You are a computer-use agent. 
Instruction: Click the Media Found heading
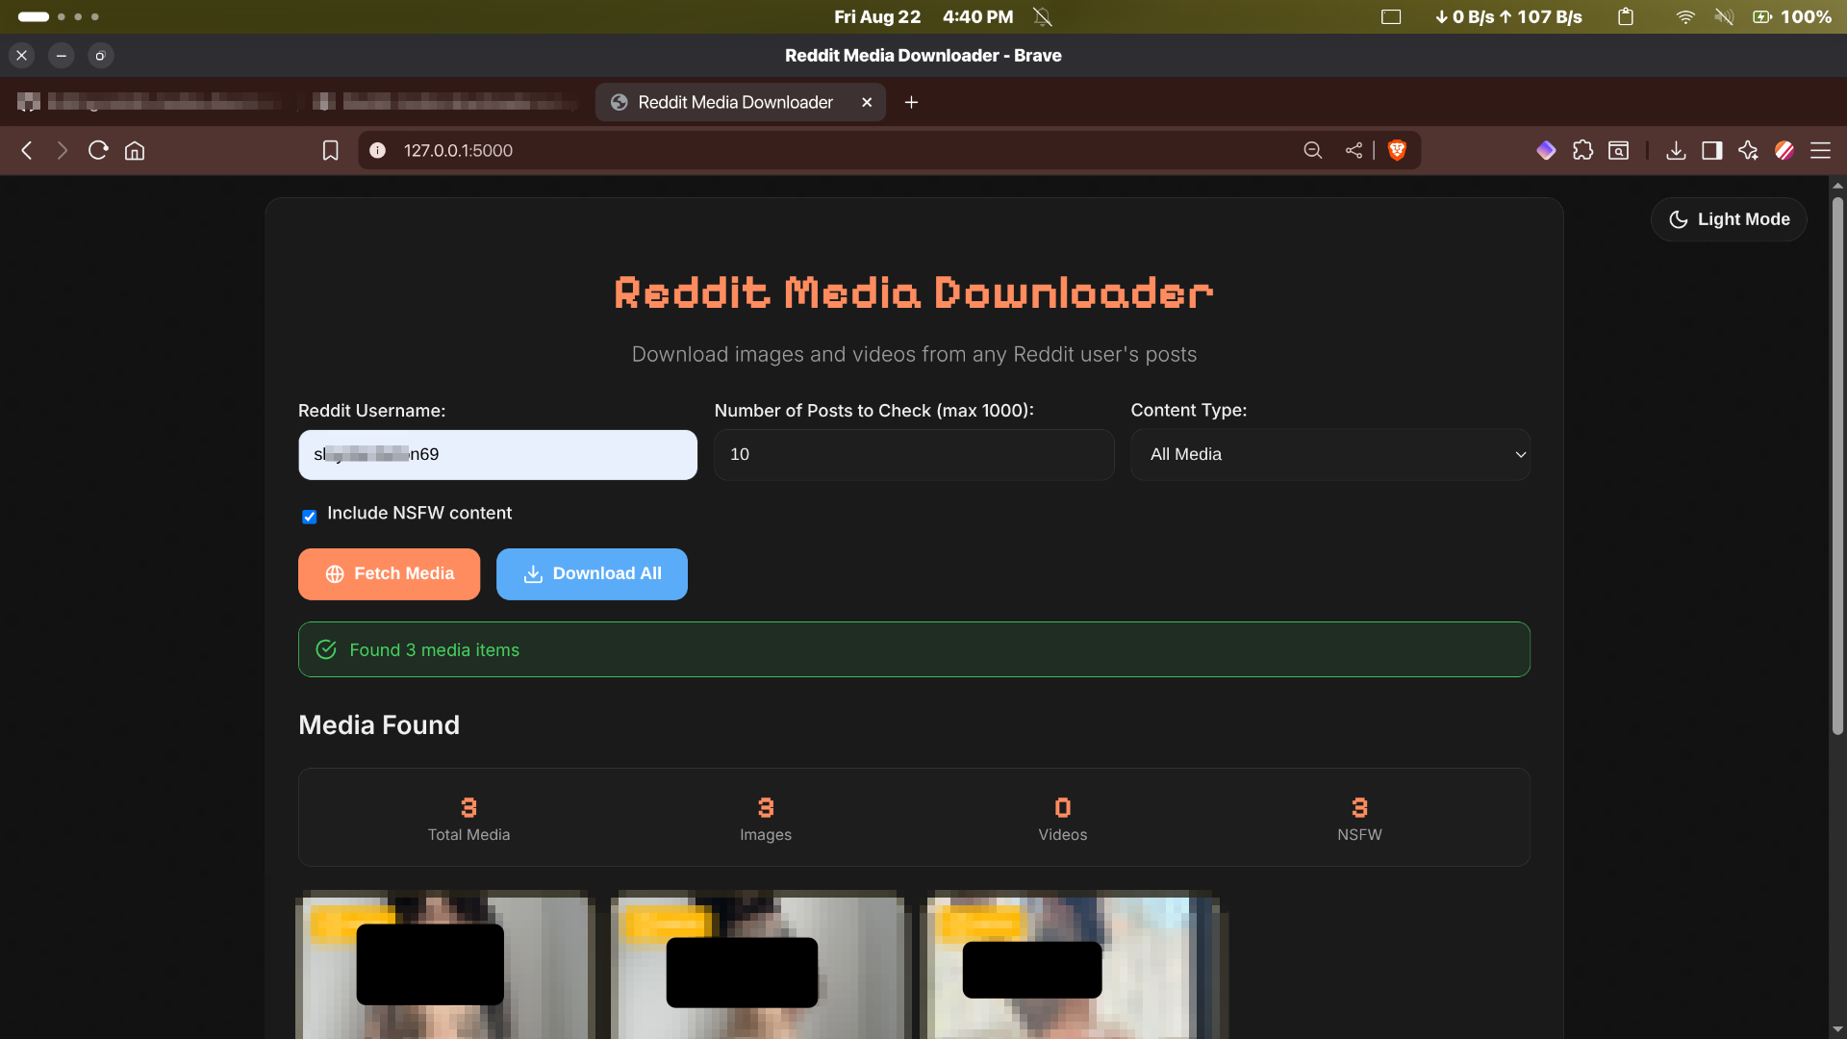point(379,725)
